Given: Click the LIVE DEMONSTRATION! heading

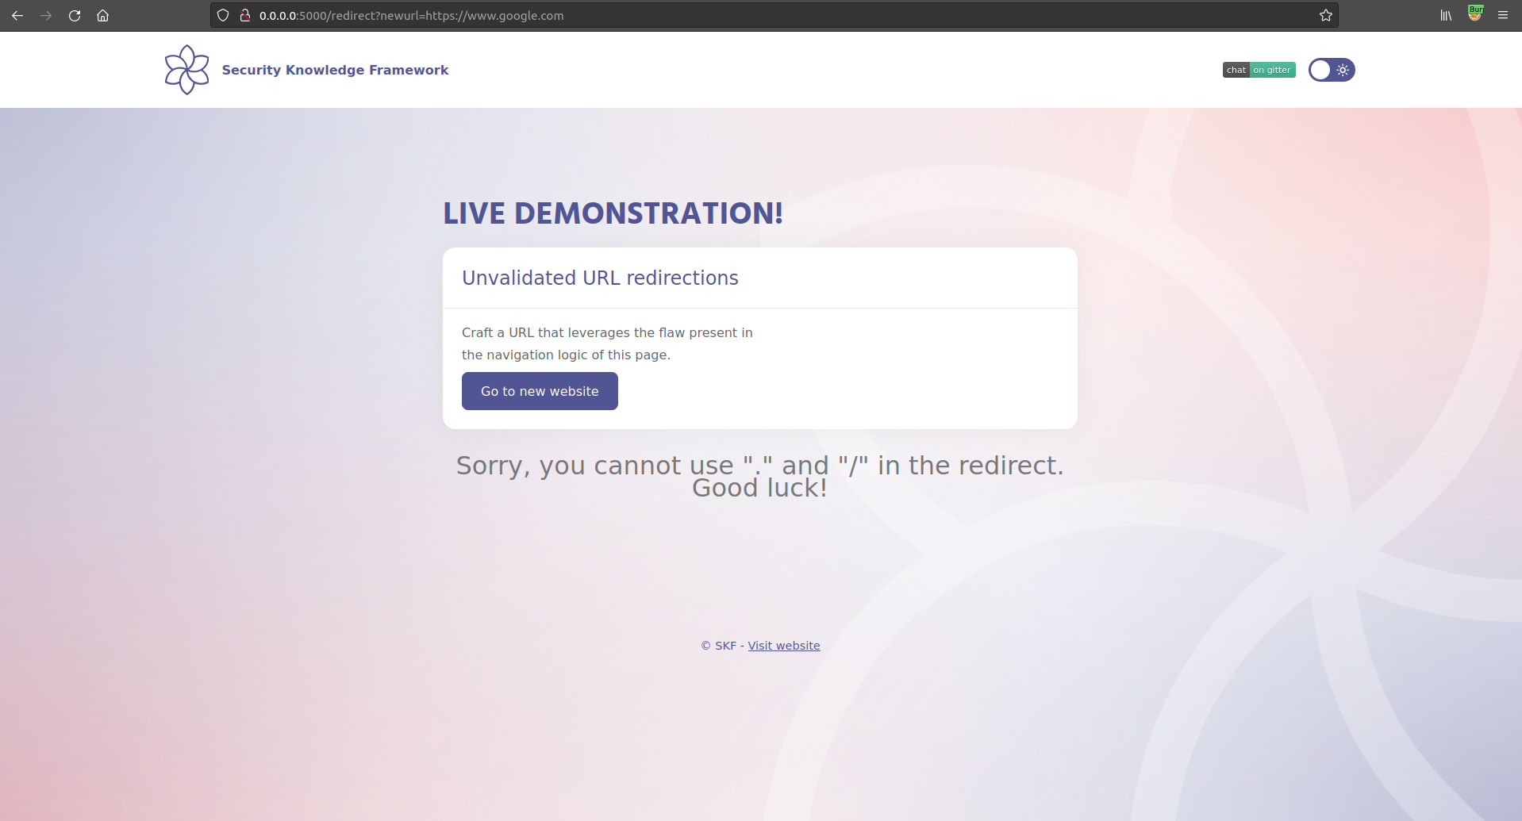Looking at the screenshot, I should pyautogui.click(x=613, y=213).
